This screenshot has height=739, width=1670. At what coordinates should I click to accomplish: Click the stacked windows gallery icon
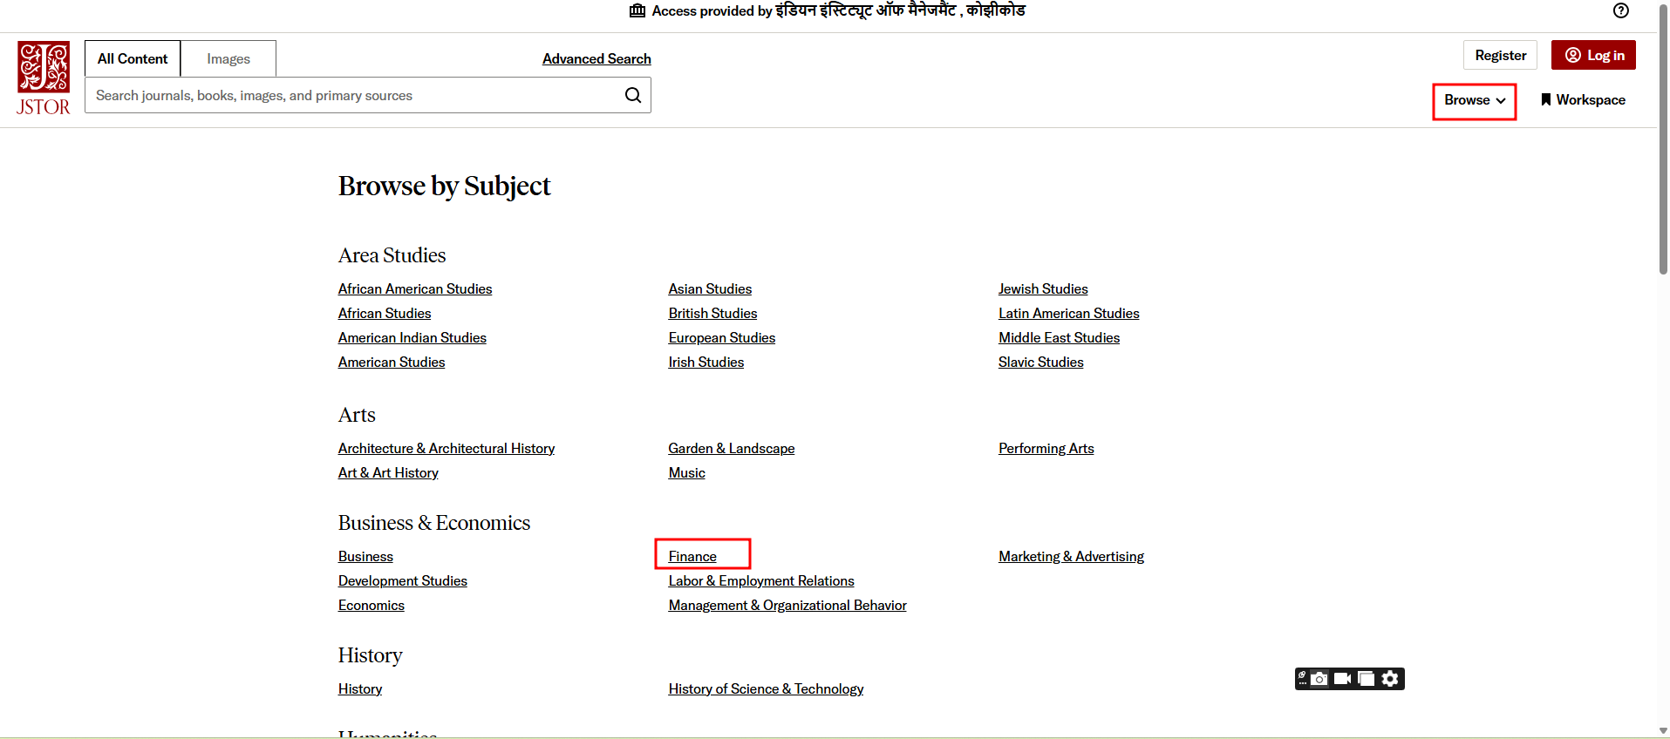(x=1367, y=679)
